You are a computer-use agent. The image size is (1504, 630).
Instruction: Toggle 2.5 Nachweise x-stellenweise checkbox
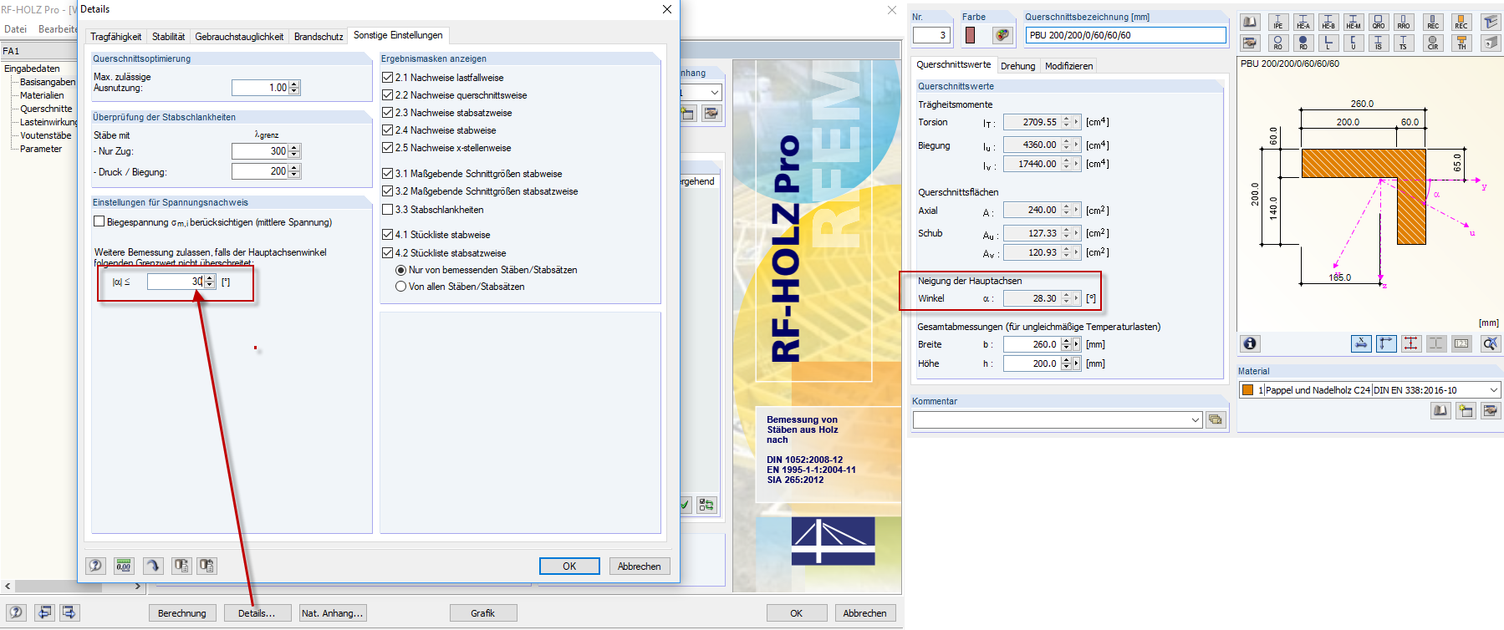pyautogui.click(x=387, y=148)
